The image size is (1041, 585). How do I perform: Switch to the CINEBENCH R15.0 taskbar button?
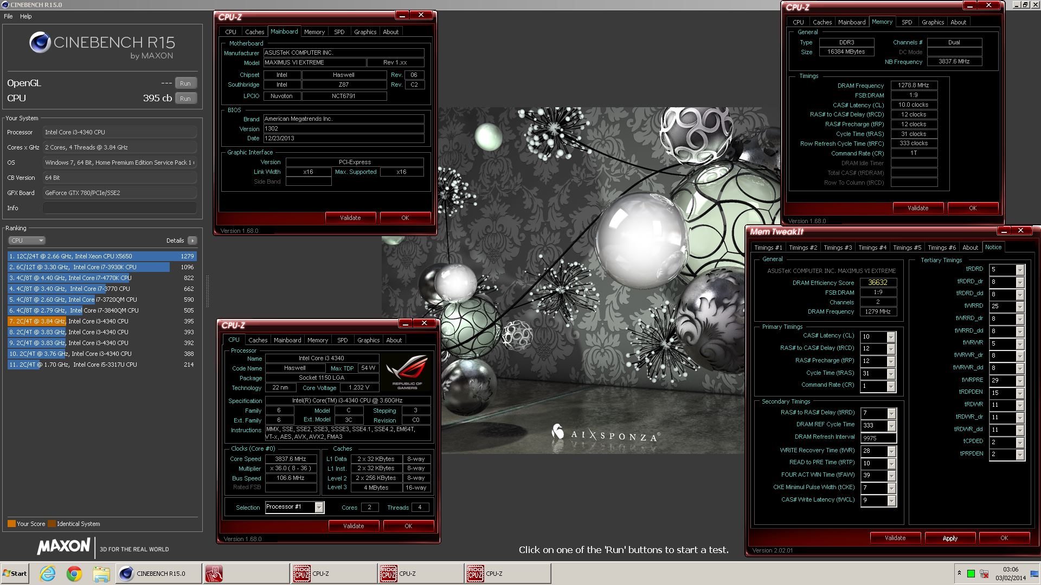158,574
